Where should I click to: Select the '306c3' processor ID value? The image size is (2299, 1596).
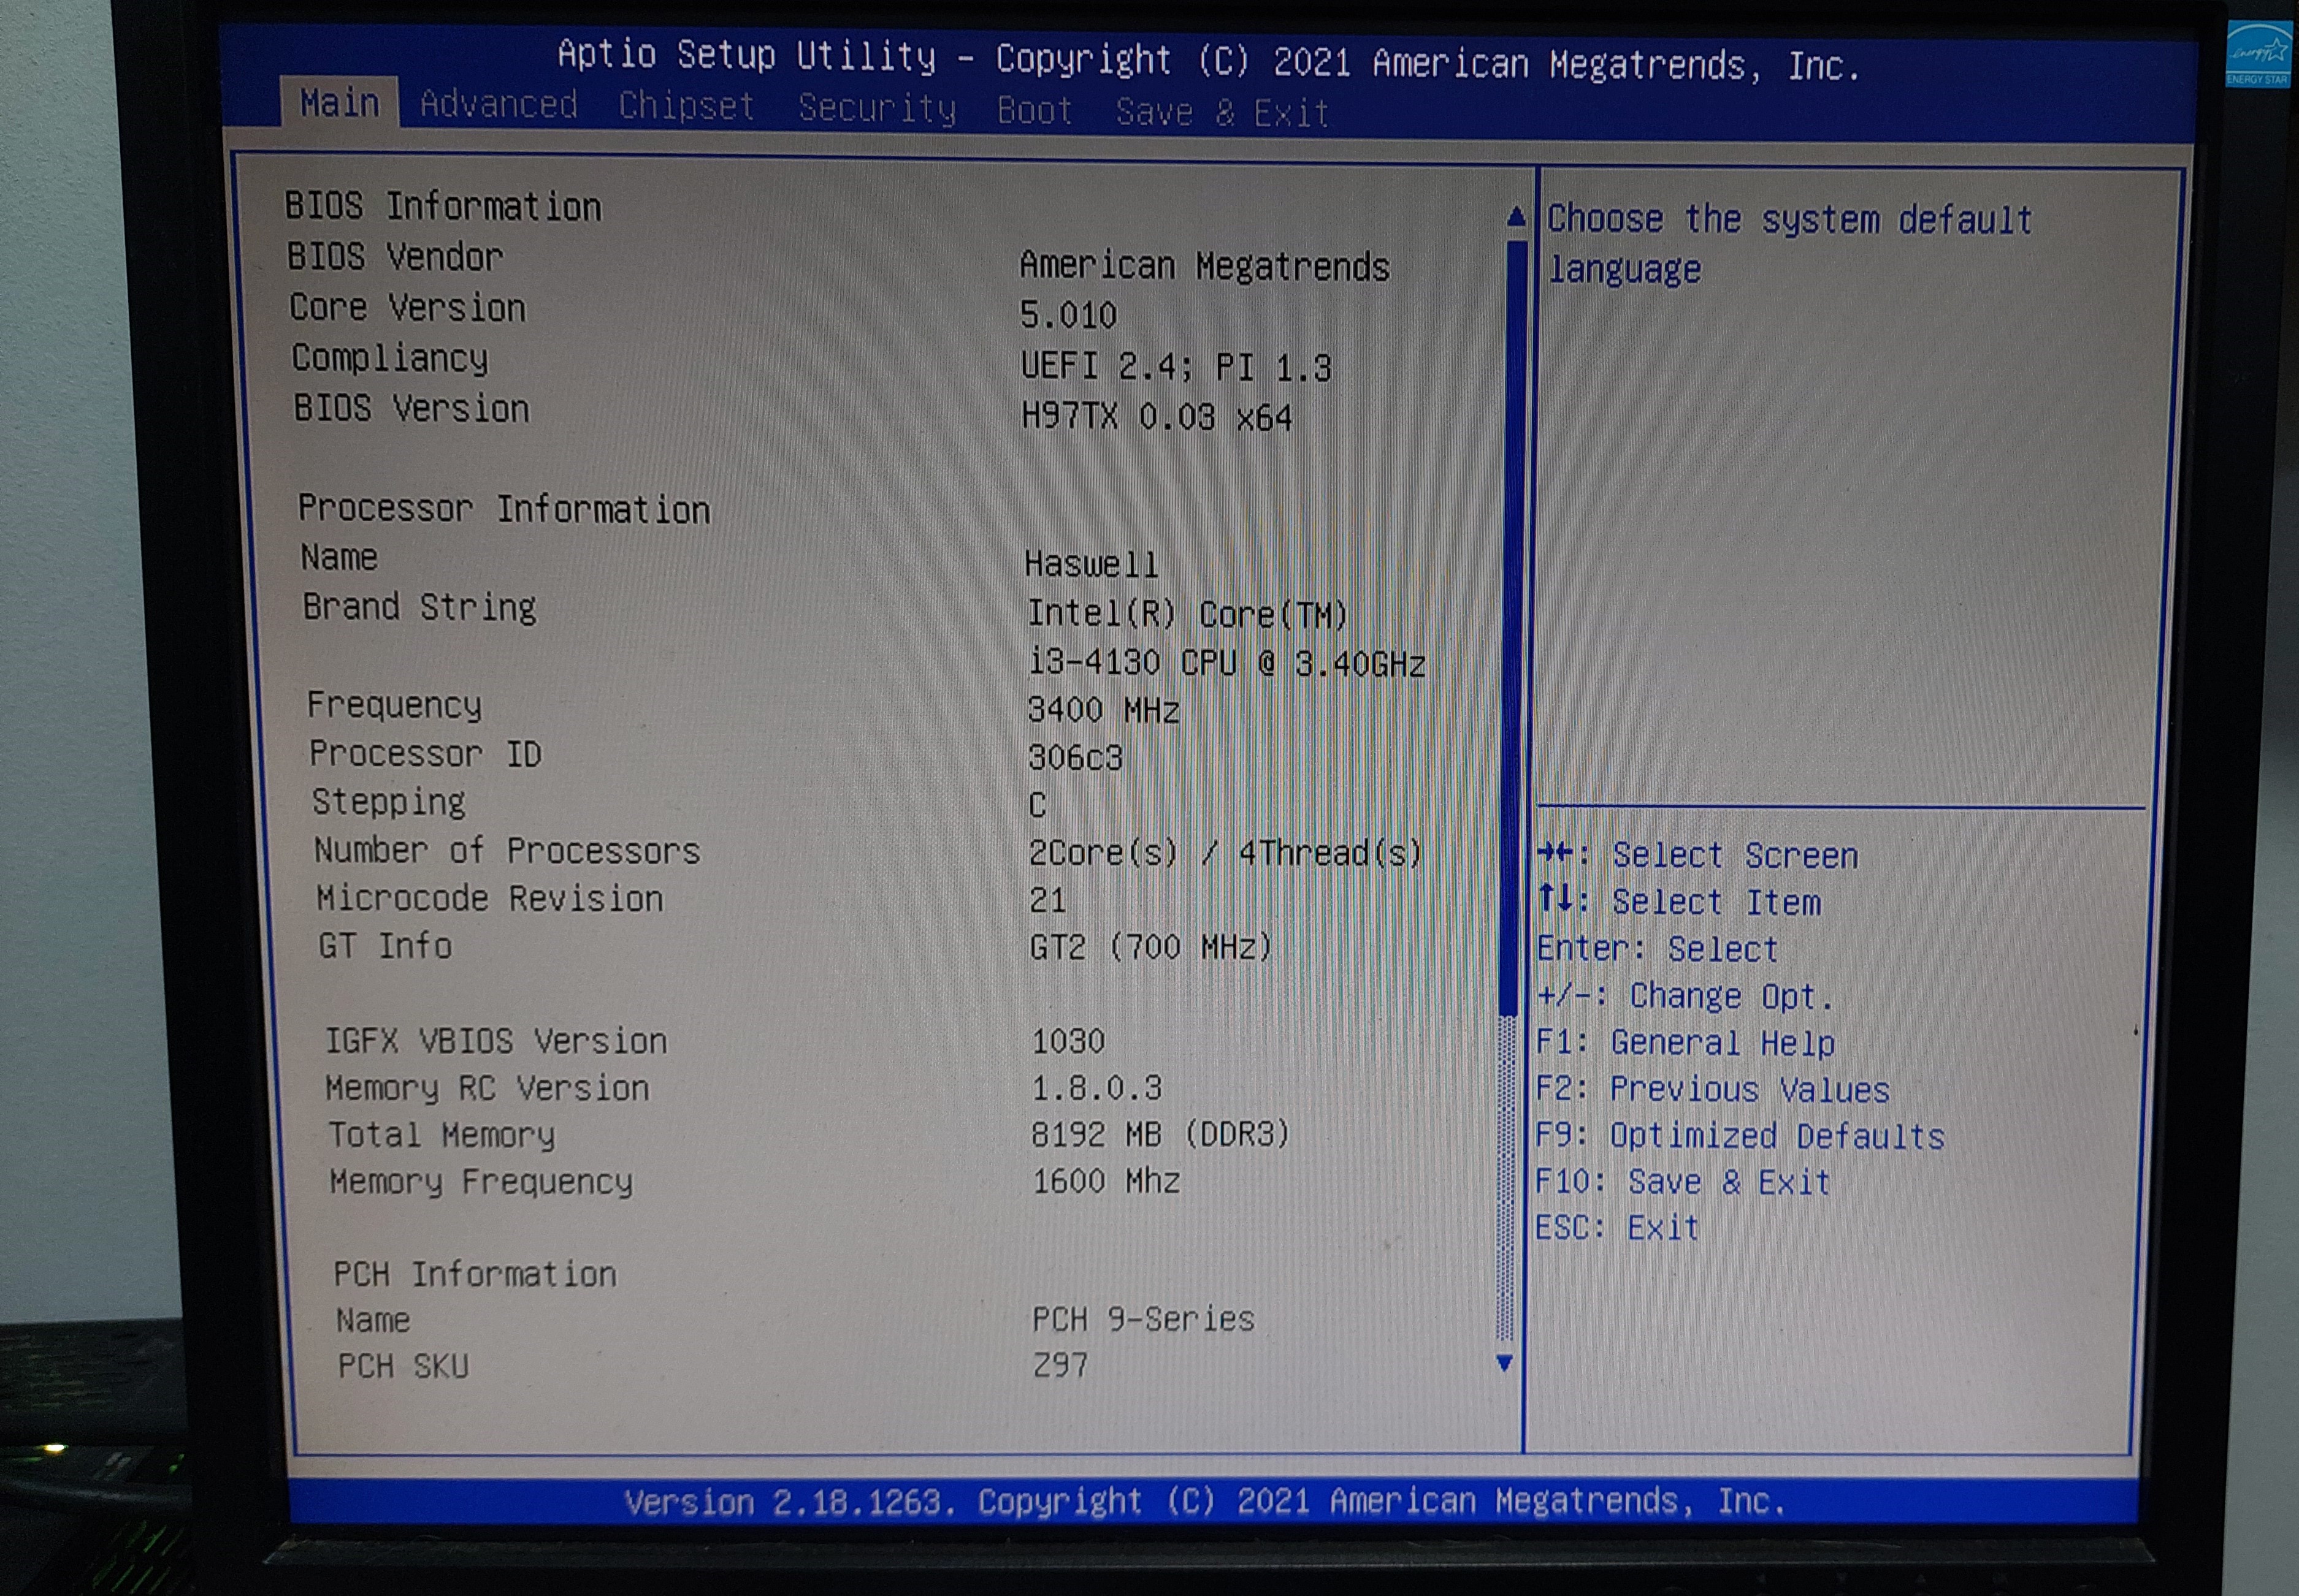click(1076, 758)
